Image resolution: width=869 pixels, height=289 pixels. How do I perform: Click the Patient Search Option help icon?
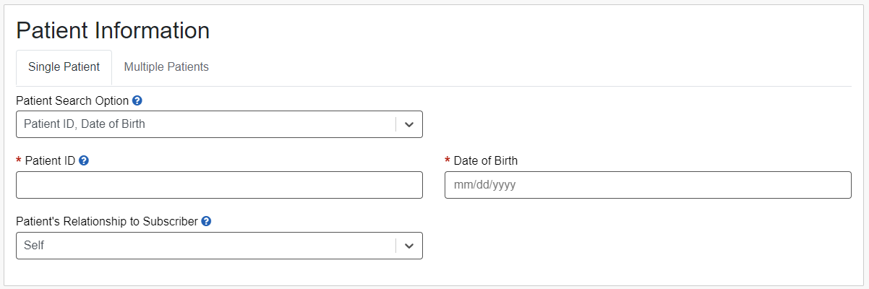(x=137, y=100)
